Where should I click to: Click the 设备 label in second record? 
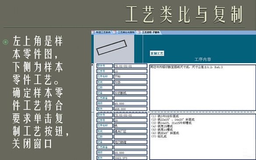coord(104,142)
